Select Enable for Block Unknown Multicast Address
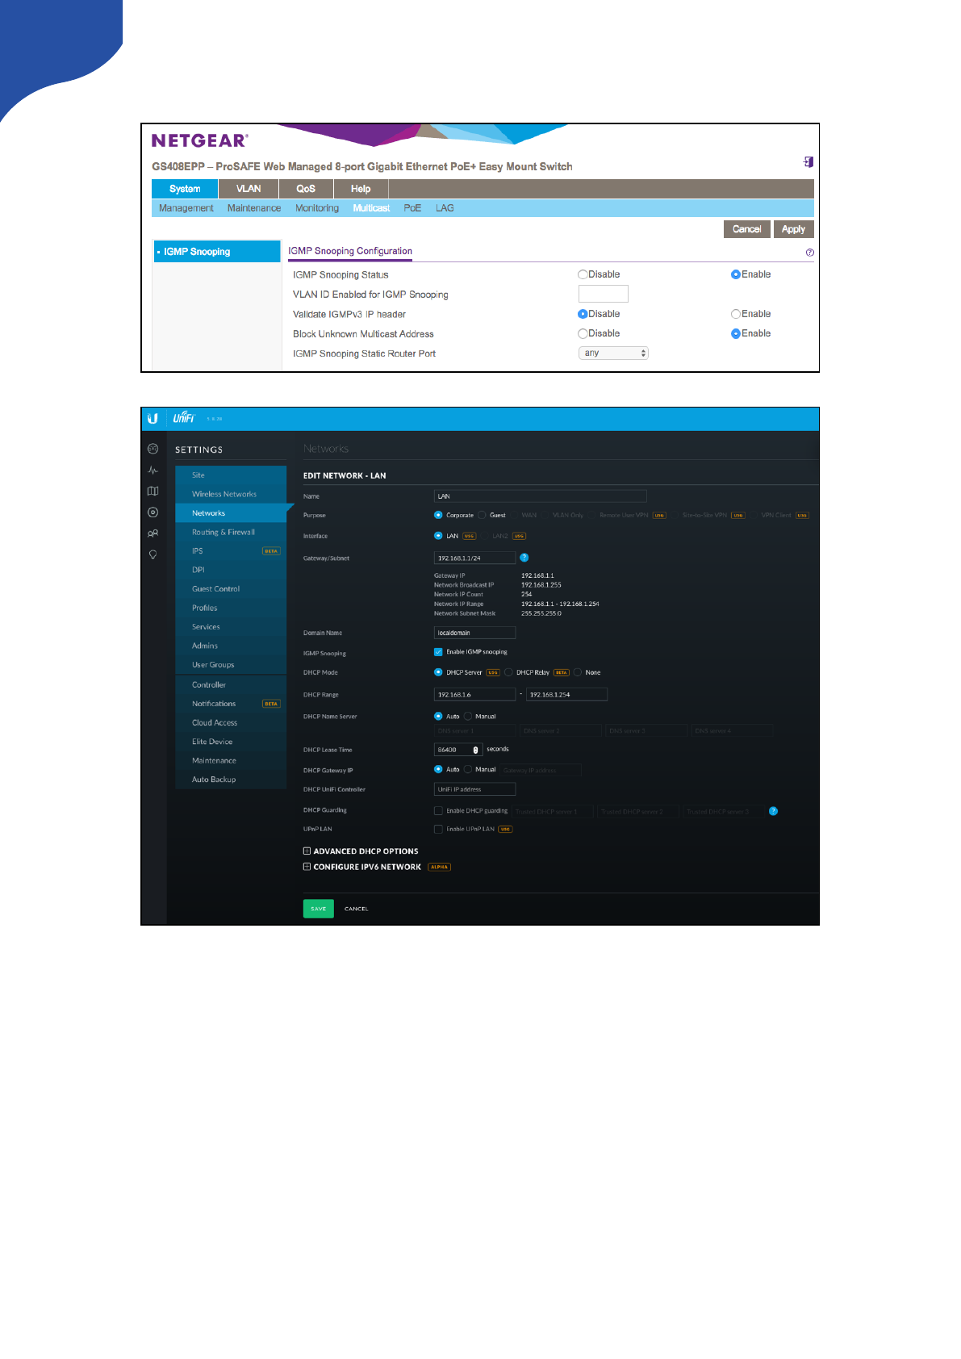The image size is (961, 1359). (x=735, y=333)
